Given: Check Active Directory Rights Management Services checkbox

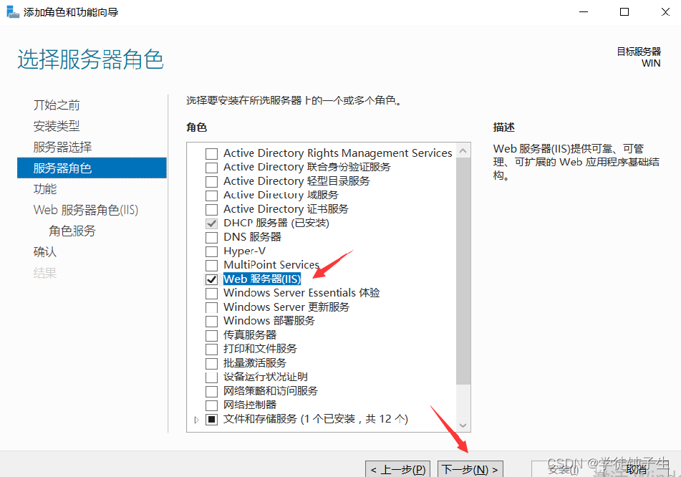Looking at the screenshot, I should (x=211, y=154).
